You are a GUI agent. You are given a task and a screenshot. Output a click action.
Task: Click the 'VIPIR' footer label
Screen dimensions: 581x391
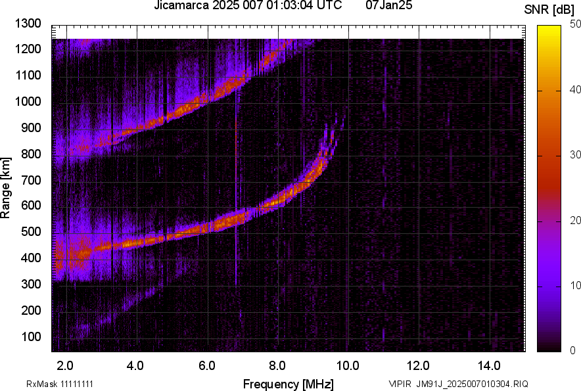click(x=400, y=384)
